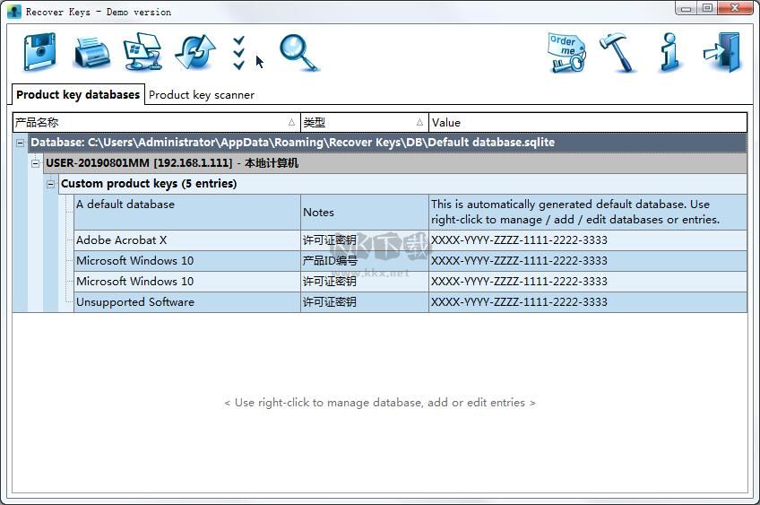The width and height of the screenshot is (760, 505).
Task: Click the Order me key icon
Action: coord(566,53)
